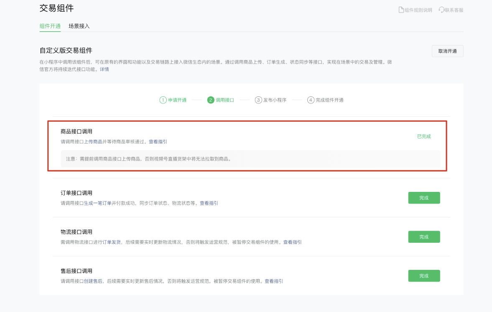Click the 联系客服 headset icon
The height and width of the screenshot is (312, 492).
(441, 10)
